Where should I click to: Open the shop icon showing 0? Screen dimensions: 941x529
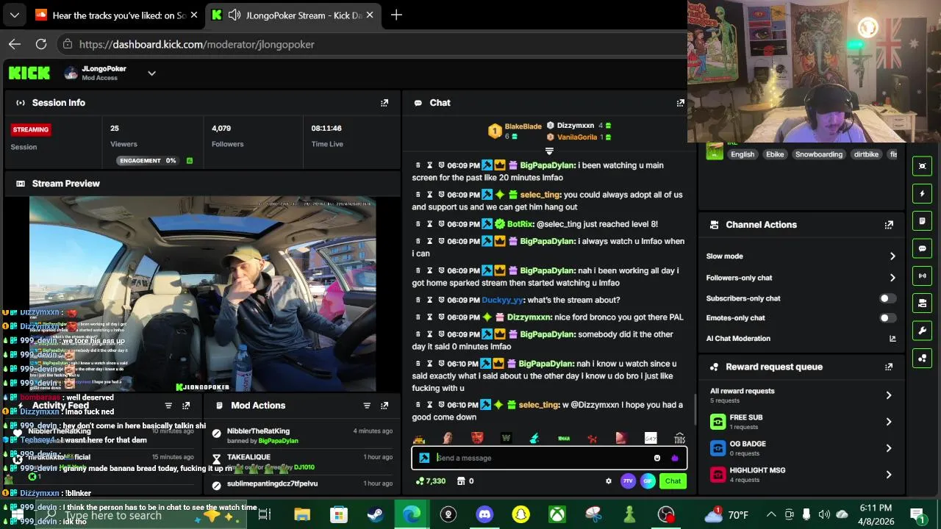pyautogui.click(x=461, y=481)
